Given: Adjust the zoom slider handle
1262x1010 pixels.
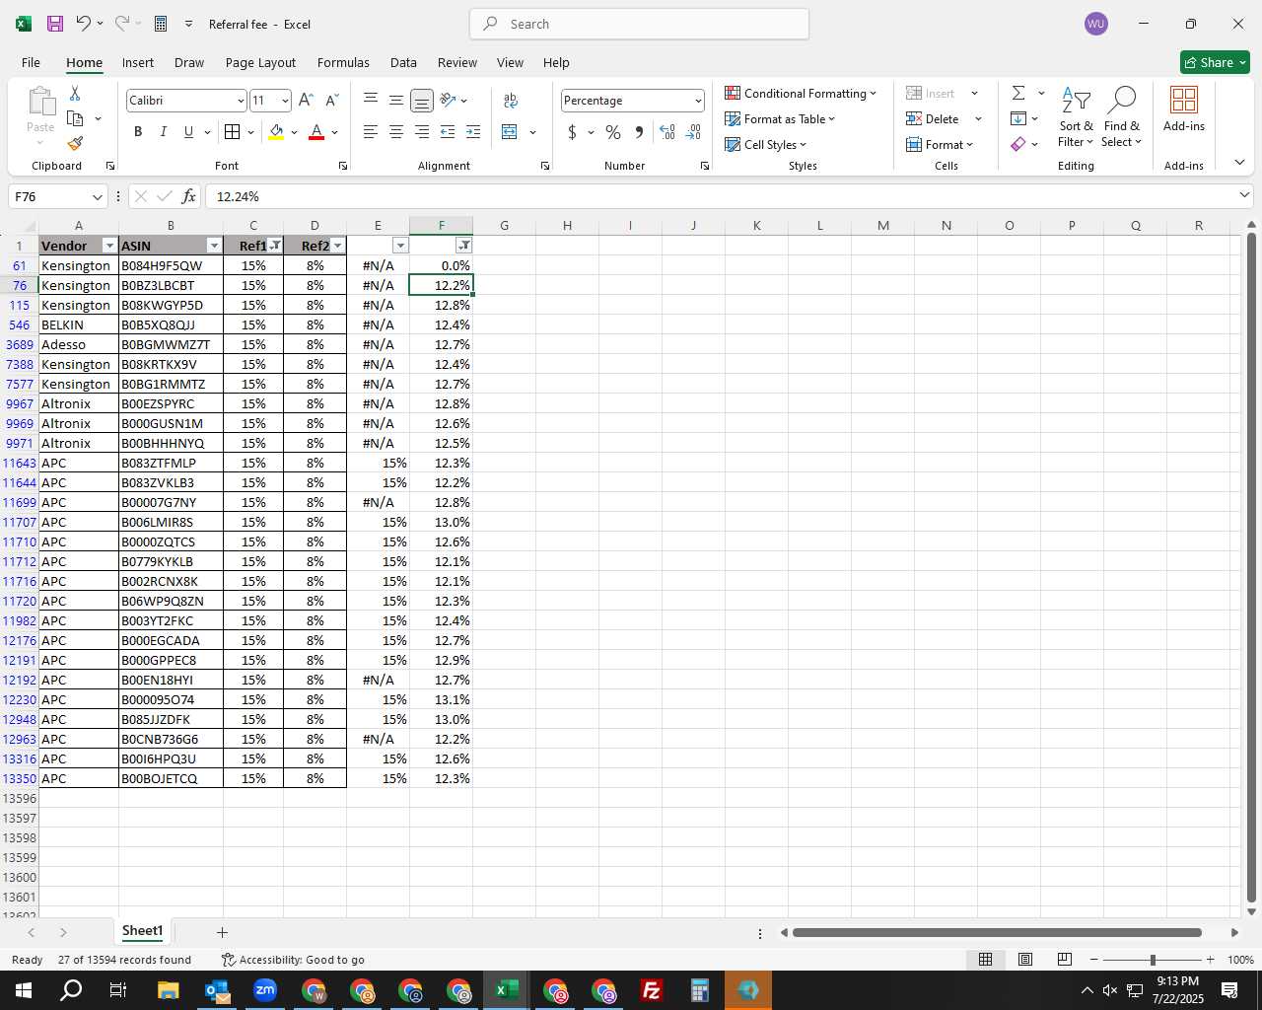Looking at the screenshot, I should click(x=1152, y=960).
